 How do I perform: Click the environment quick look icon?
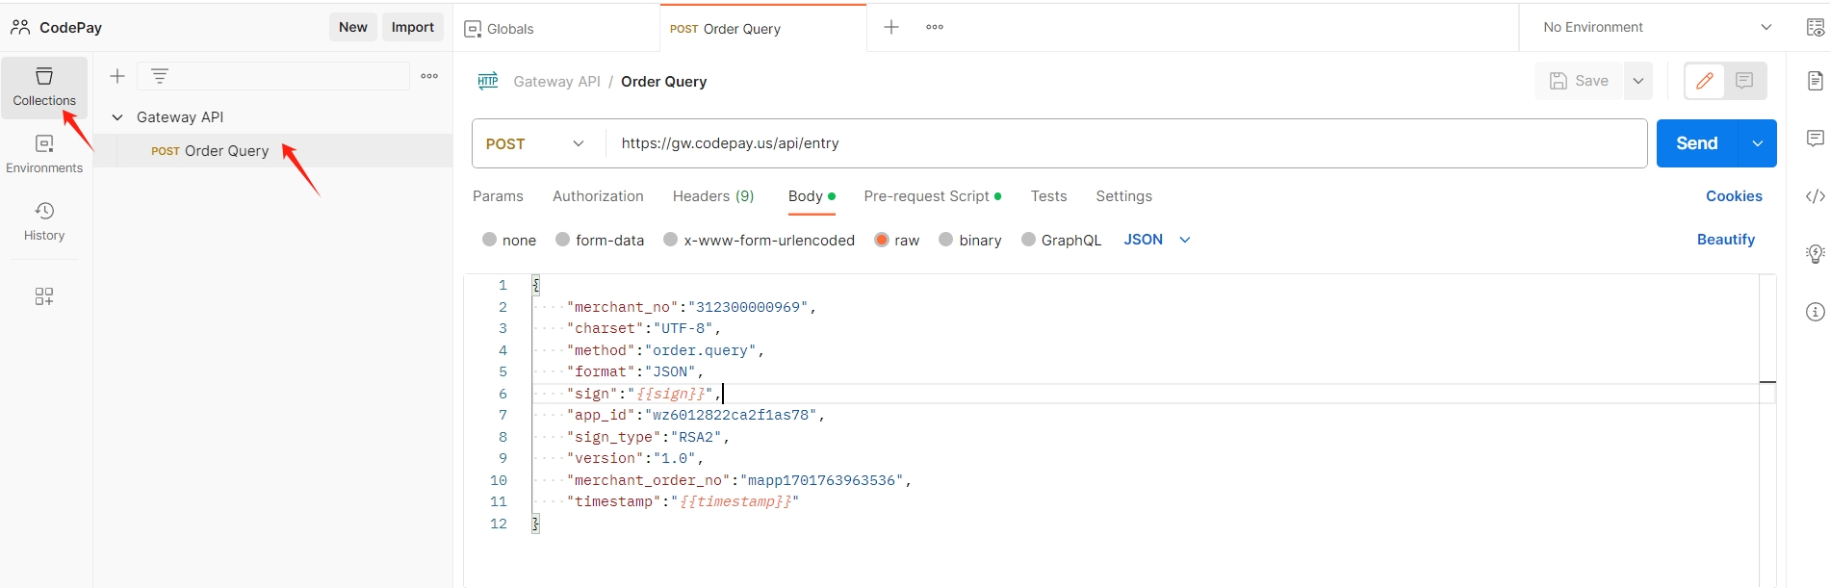pos(1816,28)
